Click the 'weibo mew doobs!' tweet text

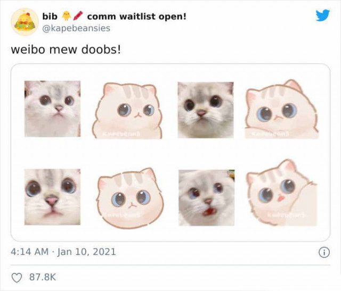pos(66,50)
